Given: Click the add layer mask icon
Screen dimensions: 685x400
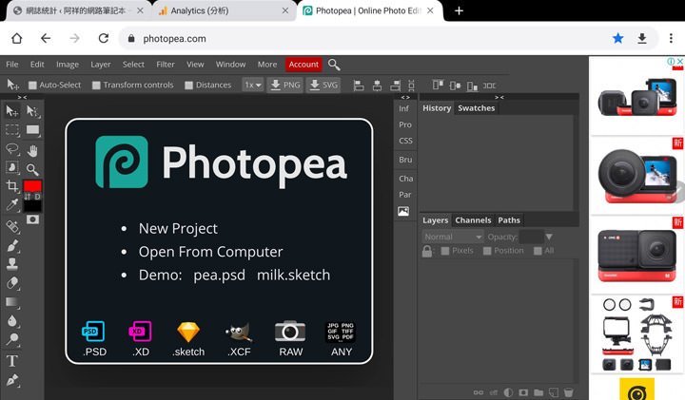Looking at the screenshot, I should 523,392.
